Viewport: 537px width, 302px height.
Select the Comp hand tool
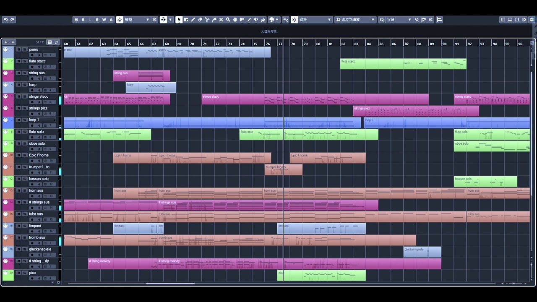pos(235,20)
